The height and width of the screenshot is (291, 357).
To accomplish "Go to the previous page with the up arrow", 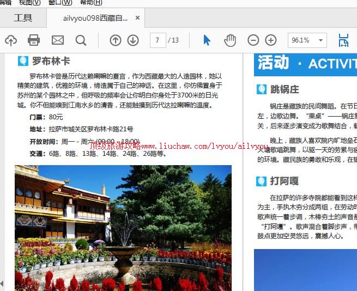I will pos(116,40).
